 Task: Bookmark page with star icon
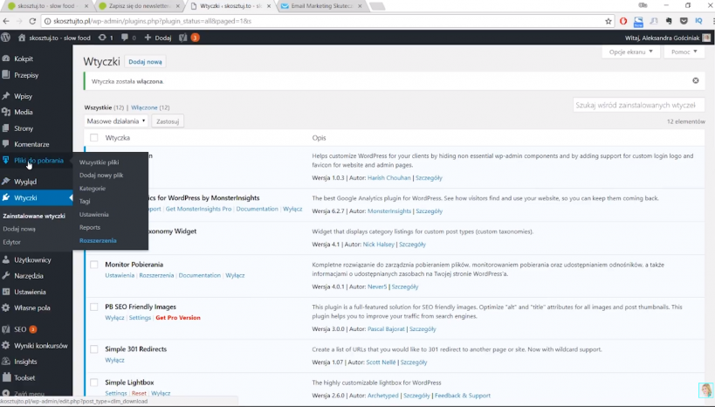[608, 21]
